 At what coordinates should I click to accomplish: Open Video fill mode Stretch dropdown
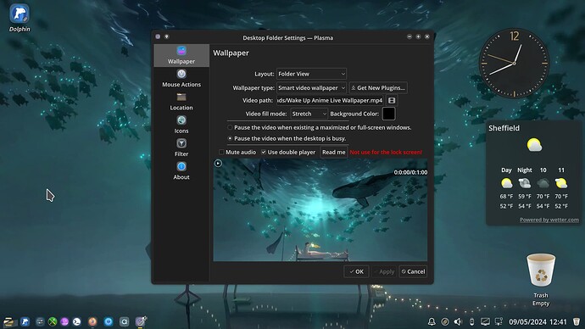(x=309, y=114)
